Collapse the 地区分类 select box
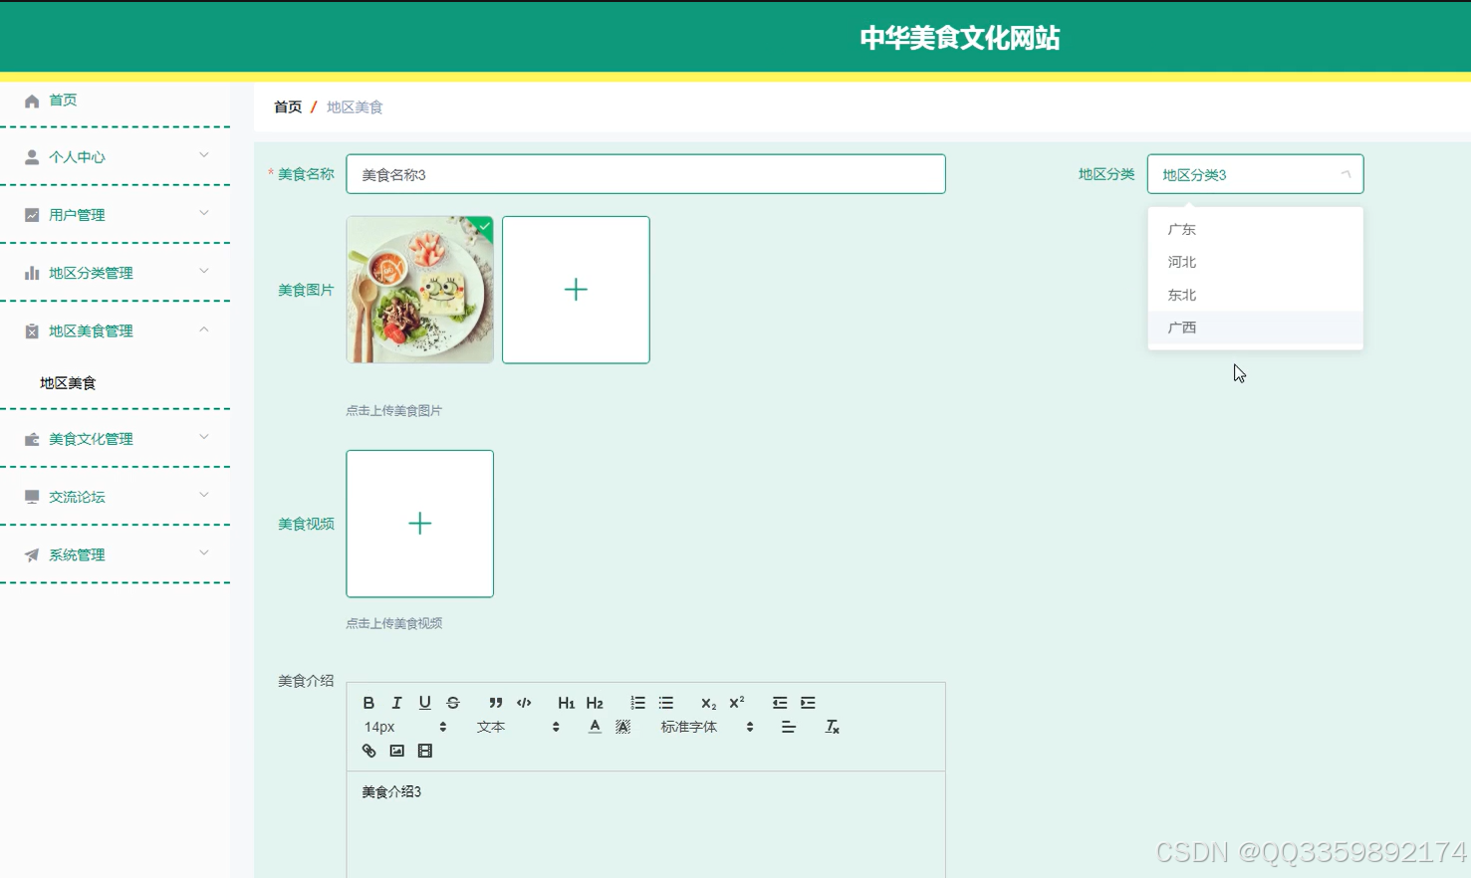Image resolution: width=1471 pixels, height=878 pixels. [1255, 174]
